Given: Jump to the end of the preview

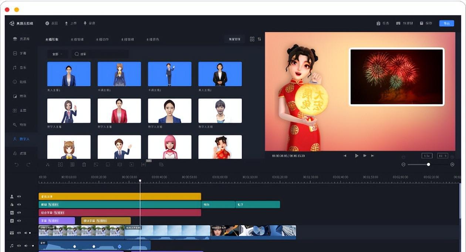Looking at the screenshot, I should point(373,156).
